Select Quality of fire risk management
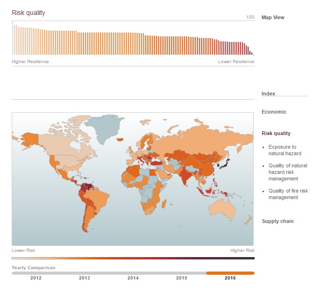 [287, 194]
